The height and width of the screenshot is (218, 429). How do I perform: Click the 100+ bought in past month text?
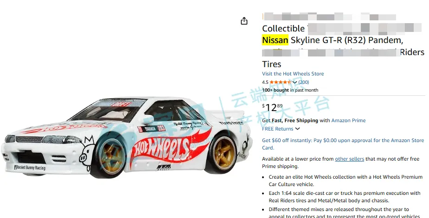pos(290,90)
